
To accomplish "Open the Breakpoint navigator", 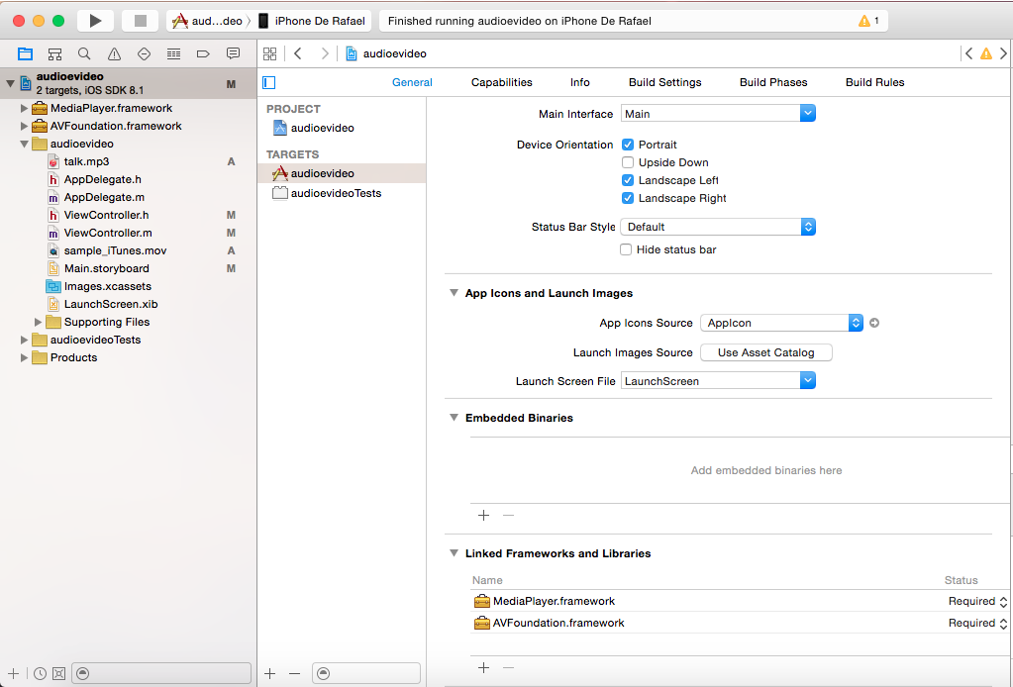I will (204, 53).
